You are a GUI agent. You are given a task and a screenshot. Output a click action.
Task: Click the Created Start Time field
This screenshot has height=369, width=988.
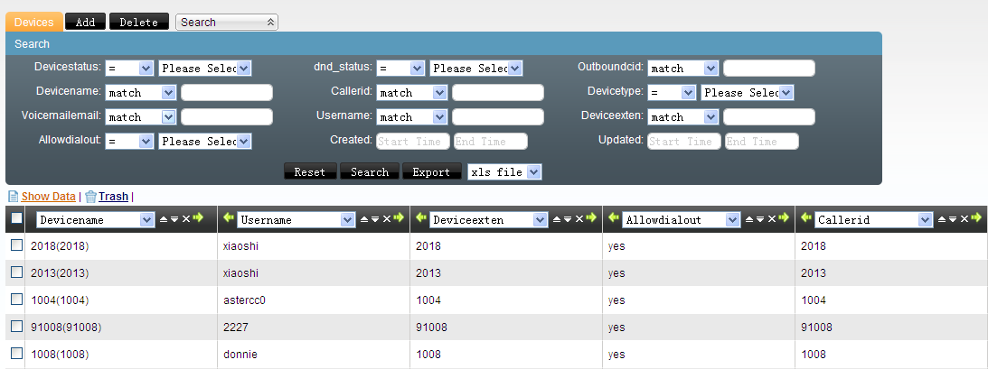tap(413, 141)
